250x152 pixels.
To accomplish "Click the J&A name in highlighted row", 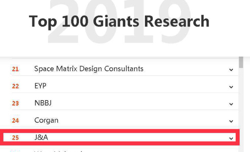I will click(41, 138).
